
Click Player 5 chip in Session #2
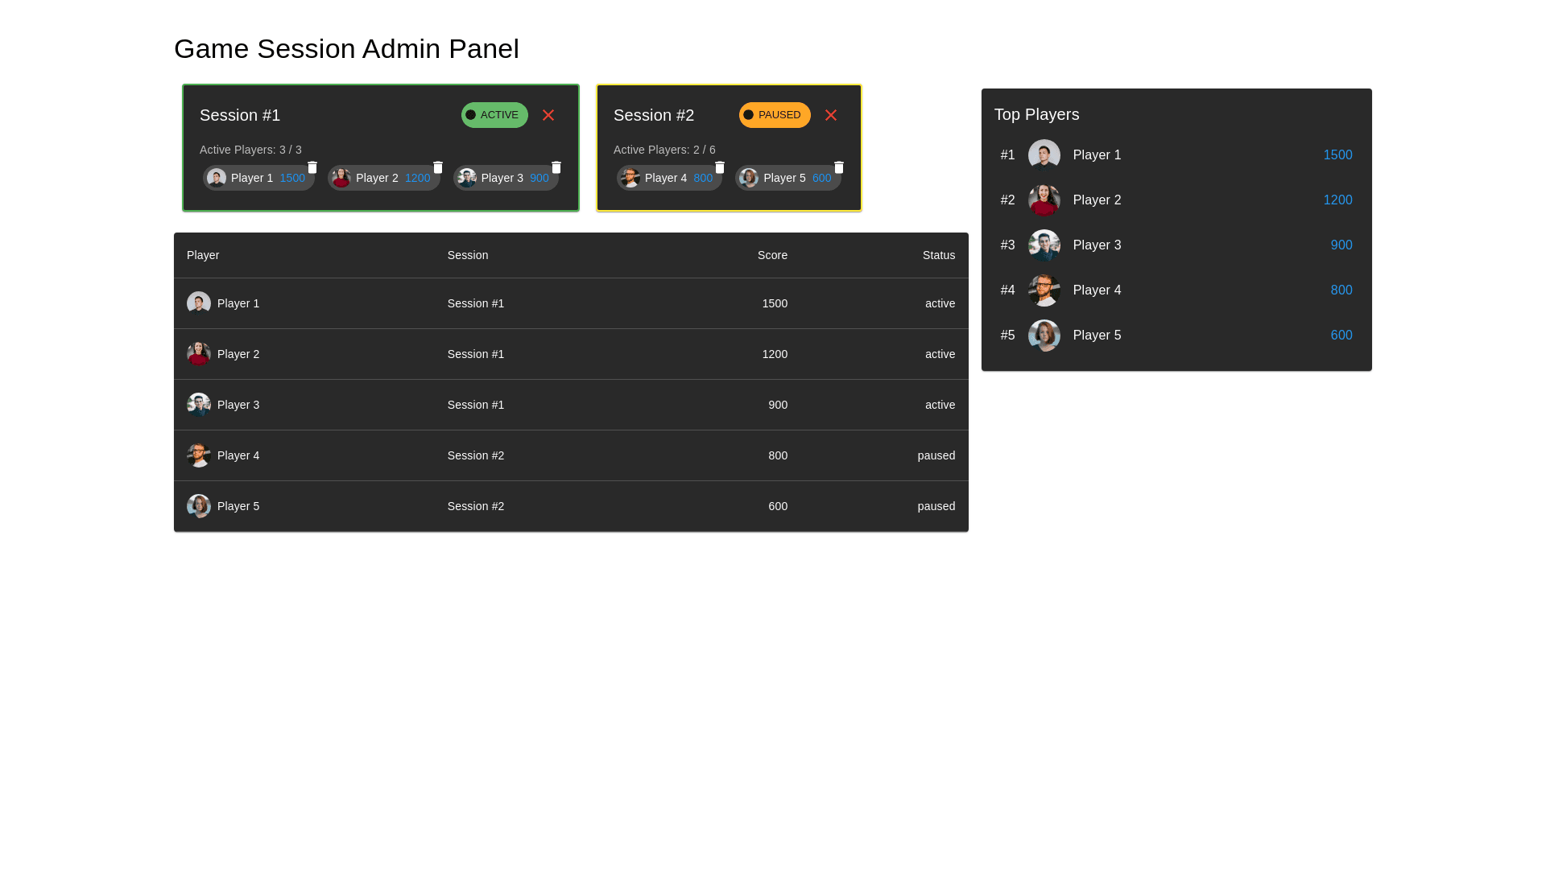tap(784, 178)
